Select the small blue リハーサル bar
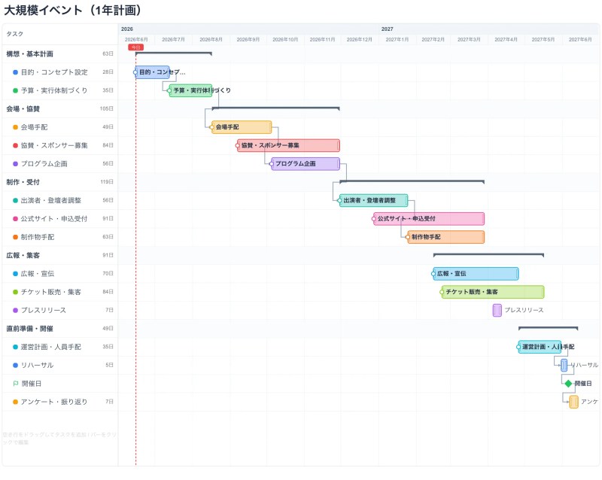602x480 pixels. click(564, 365)
